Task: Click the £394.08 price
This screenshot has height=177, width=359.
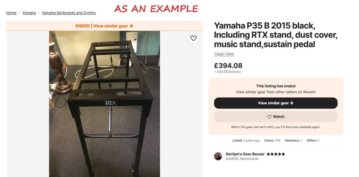Action: pyautogui.click(x=228, y=66)
